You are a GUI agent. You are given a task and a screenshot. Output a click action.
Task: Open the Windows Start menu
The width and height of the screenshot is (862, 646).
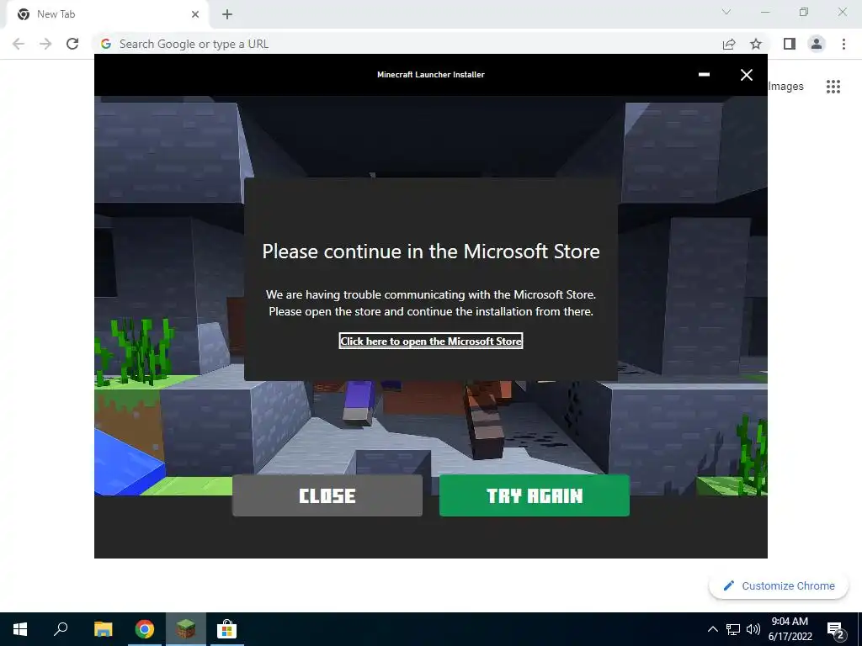click(20, 629)
